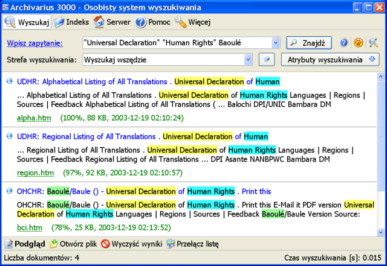Click the search zone settings icon button
This screenshot has width=387, height=266.
coord(267,60)
